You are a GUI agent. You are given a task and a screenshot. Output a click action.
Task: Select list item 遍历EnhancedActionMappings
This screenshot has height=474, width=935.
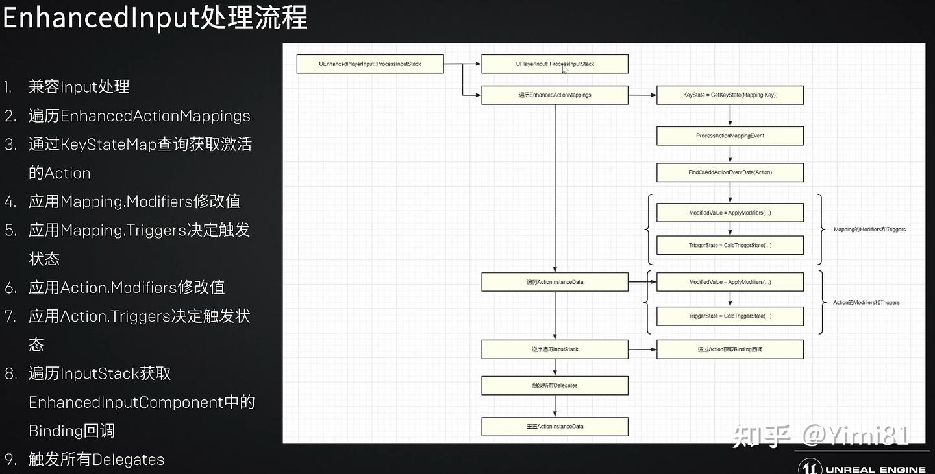(x=139, y=116)
